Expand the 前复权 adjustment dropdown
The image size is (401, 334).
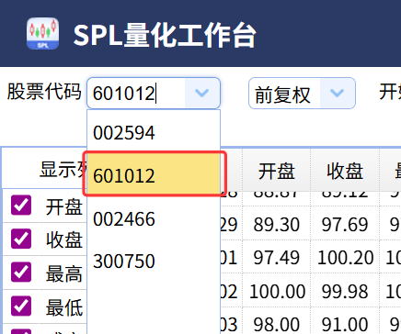338,93
